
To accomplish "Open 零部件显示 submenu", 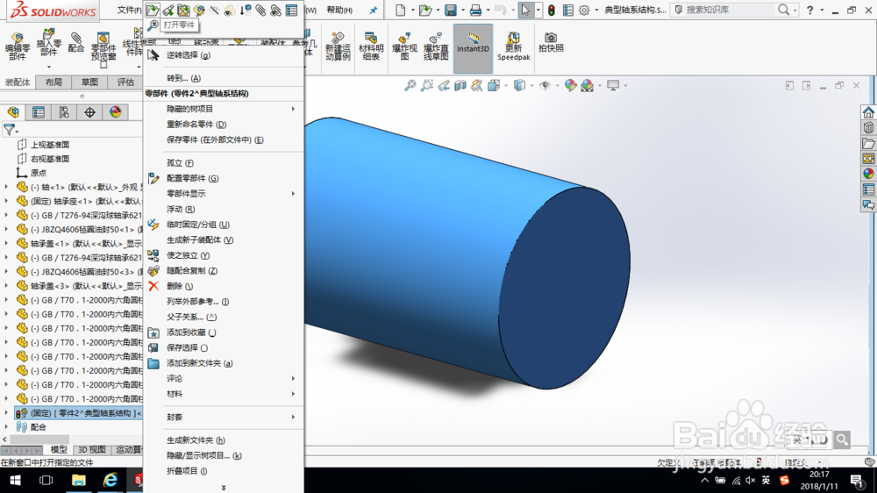I will (x=224, y=194).
